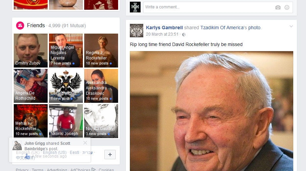
Task: Open the Privacy footer link
Action: 22,170
